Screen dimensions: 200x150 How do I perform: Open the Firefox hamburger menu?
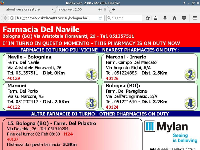[x=195, y=18]
